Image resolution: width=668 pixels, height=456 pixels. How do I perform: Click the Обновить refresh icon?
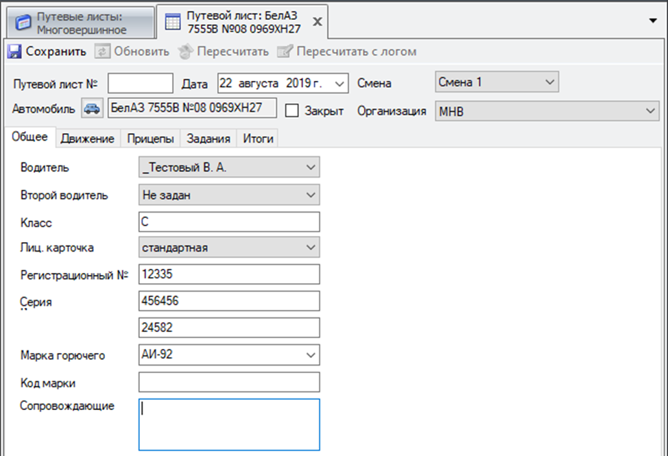click(103, 51)
